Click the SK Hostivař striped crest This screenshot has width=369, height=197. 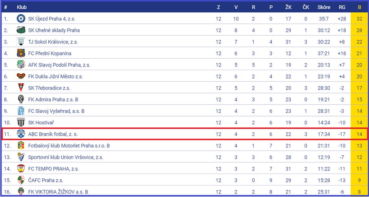click(21, 122)
